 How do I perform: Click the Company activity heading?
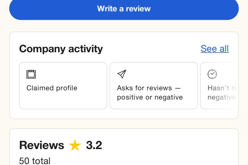point(61,49)
